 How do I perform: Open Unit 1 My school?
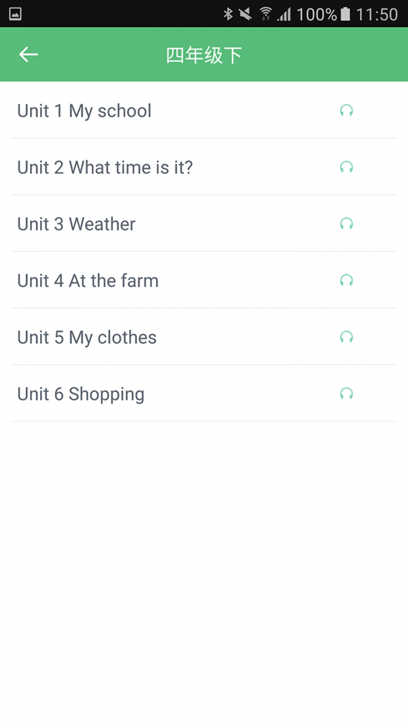84,111
